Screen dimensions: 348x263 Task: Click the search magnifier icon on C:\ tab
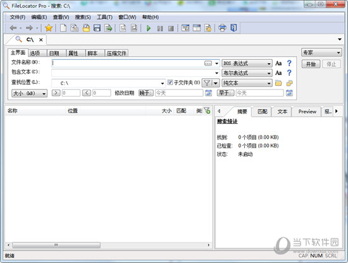coord(18,39)
